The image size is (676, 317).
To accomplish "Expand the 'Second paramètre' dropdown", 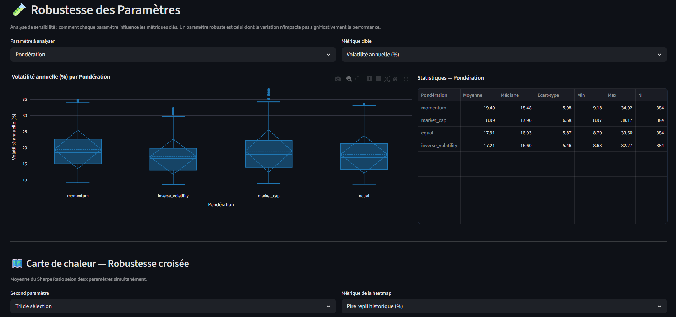I will [x=173, y=306].
